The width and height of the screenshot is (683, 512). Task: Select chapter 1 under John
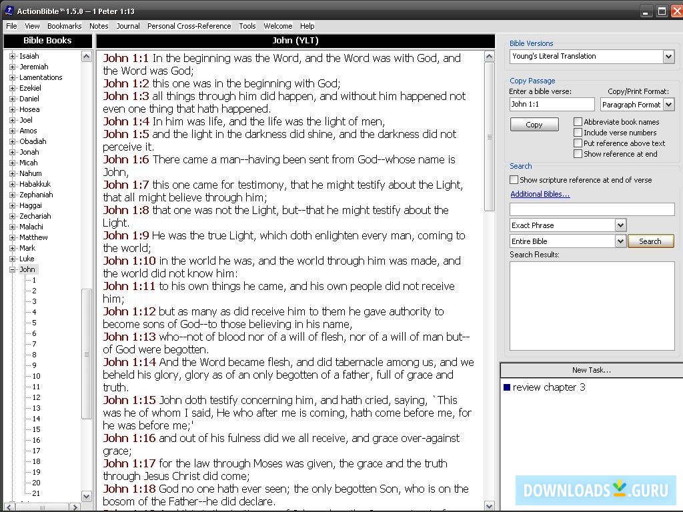pos(35,280)
